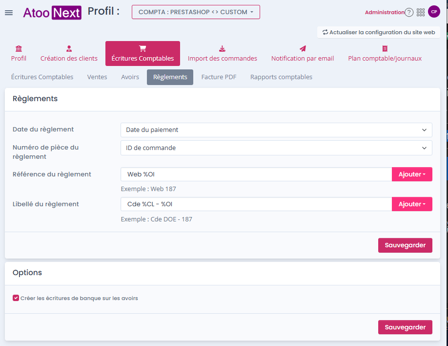This screenshot has width=448, height=346.
Task: Click the Profil : heading text
Action: click(x=103, y=11)
